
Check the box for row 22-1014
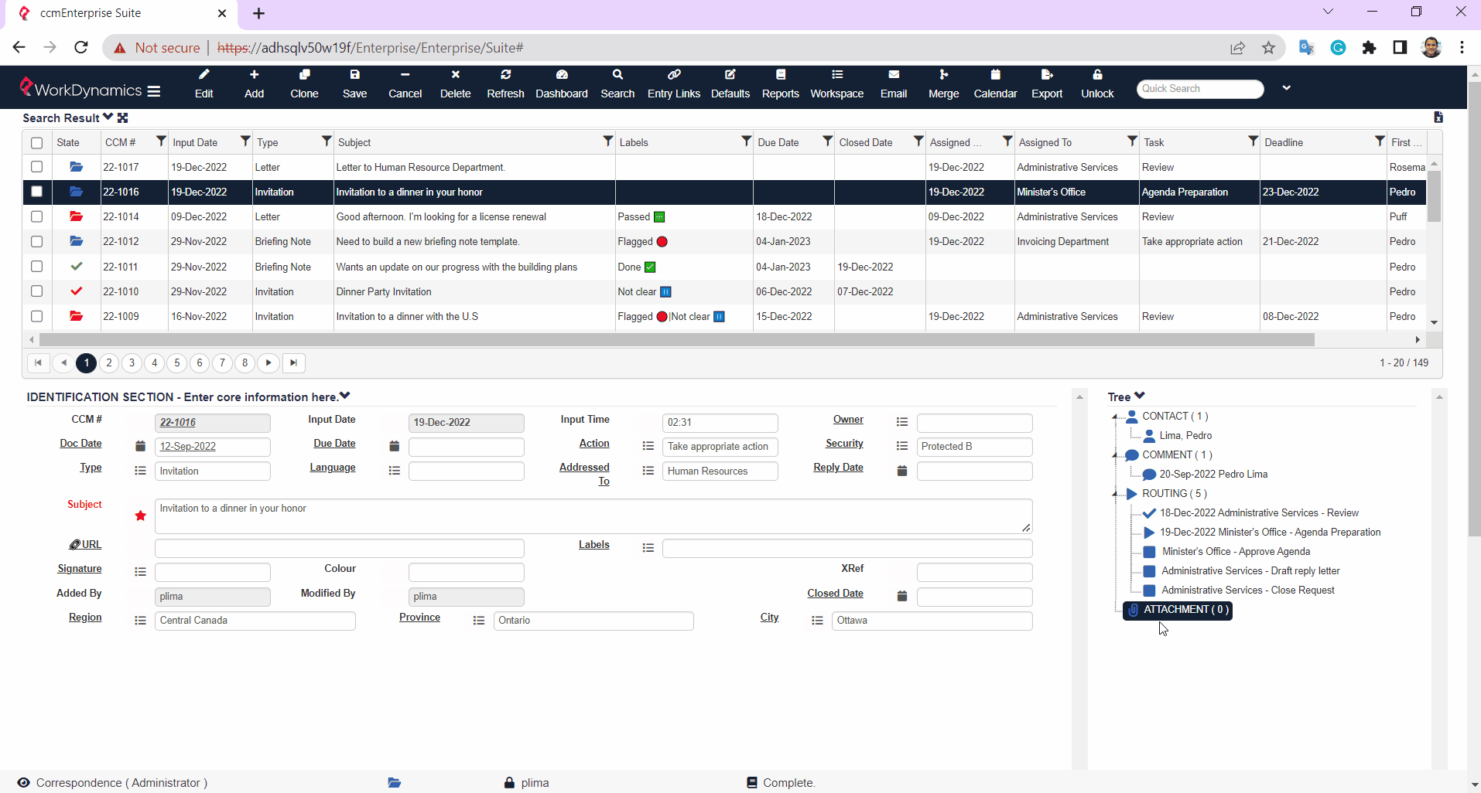(36, 217)
